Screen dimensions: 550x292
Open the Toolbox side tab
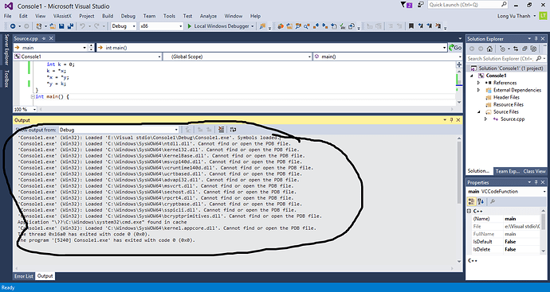point(6,79)
